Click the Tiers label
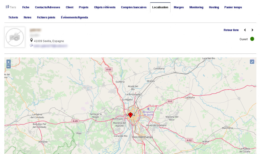This screenshot has width=260, height=154. click(x=13, y=7)
